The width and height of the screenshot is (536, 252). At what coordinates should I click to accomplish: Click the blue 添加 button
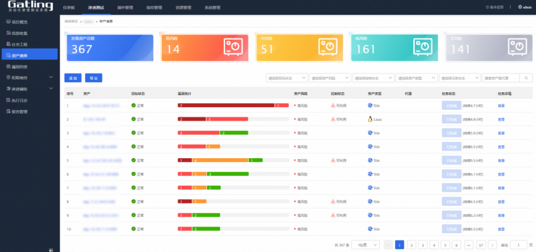[73, 78]
